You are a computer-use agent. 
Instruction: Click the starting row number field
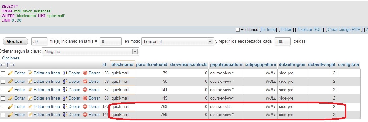(111, 41)
